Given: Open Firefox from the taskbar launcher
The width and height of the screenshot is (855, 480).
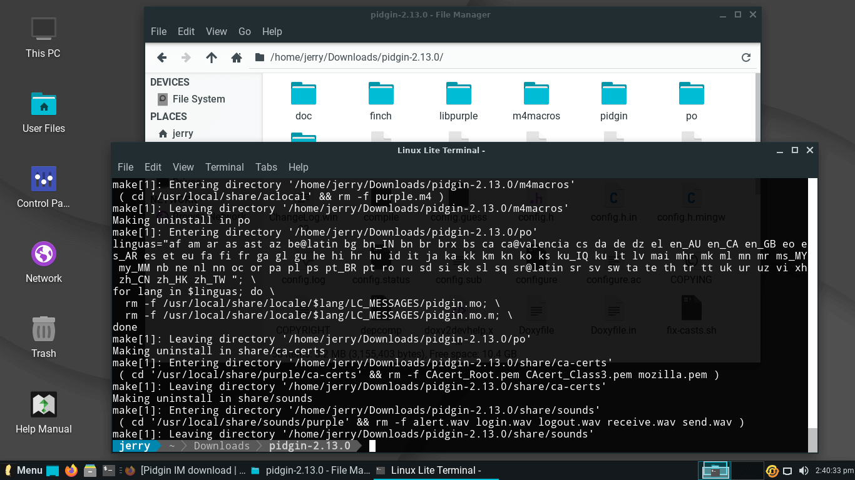Looking at the screenshot, I should 71,470.
